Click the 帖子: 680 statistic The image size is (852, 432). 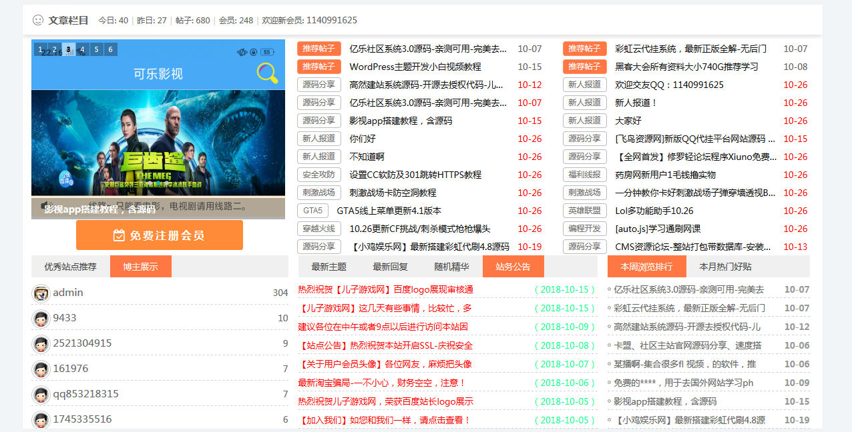[192, 21]
